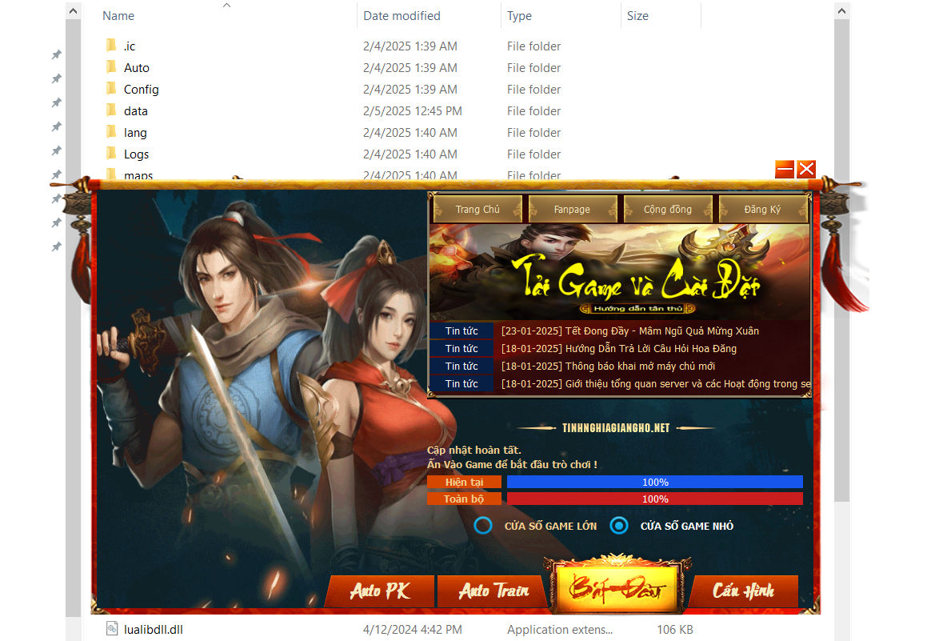Sort files by the Size column header
Viewport: 931px width, 641px height.
637,16
